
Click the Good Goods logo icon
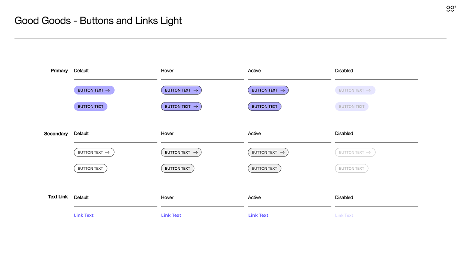click(x=450, y=9)
